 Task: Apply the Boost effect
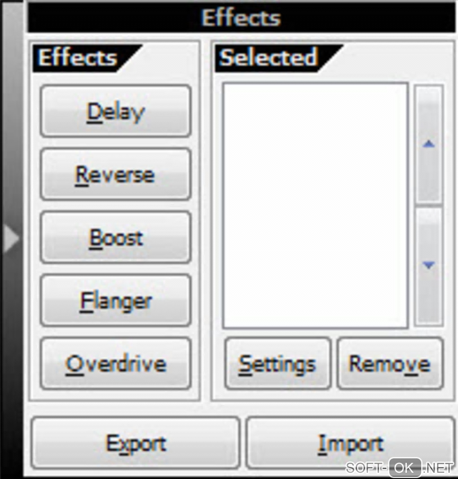116,237
